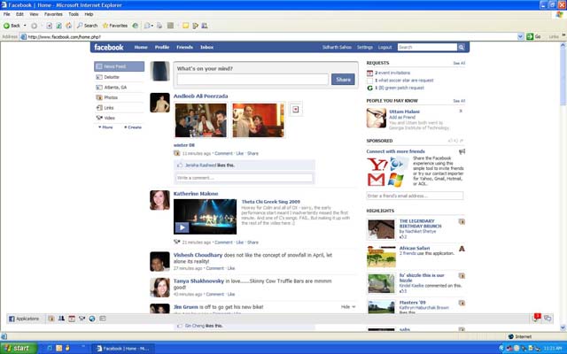Click the Facebook Search field
The width and height of the screenshot is (567, 354).
pos(427,47)
